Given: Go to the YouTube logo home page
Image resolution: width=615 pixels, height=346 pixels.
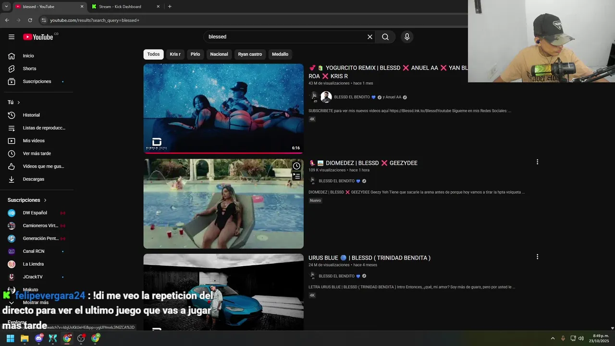Looking at the screenshot, I should (38, 37).
